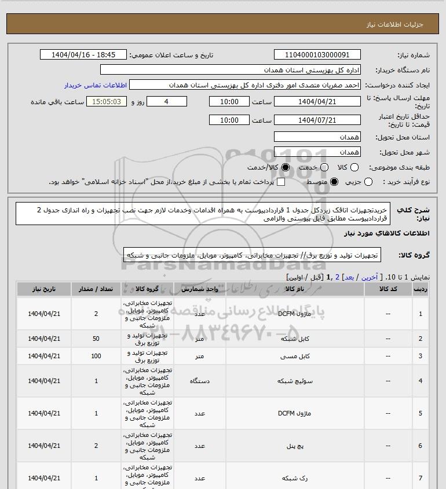The width and height of the screenshot is (446, 489).
Task: Click the price validity hour 10:00 field
Action: [x=229, y=120]
